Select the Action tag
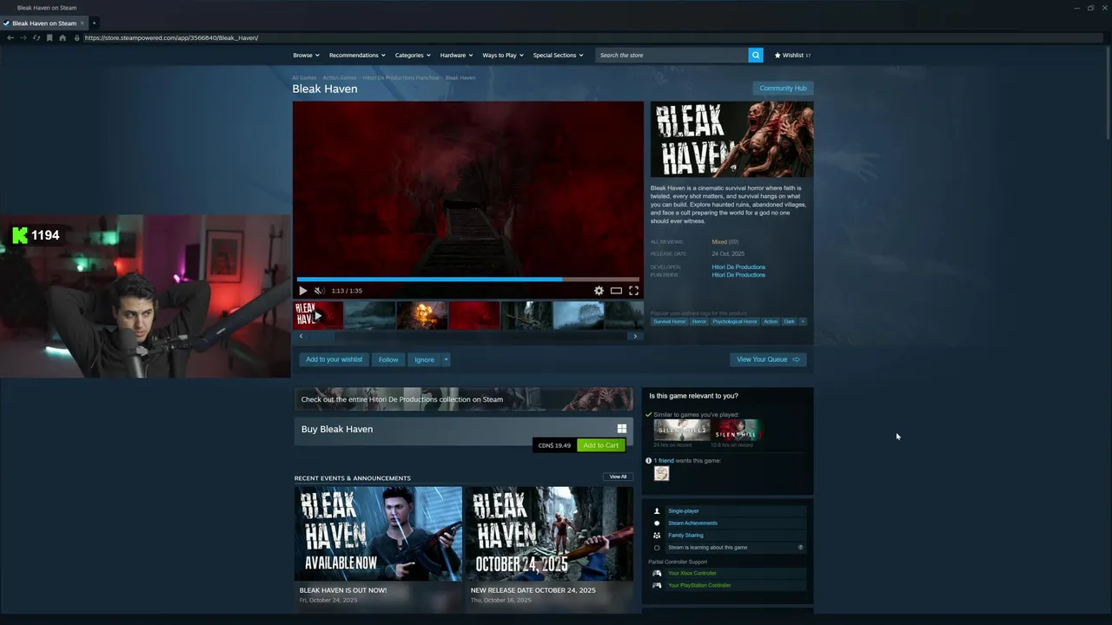 coord(771,321)
